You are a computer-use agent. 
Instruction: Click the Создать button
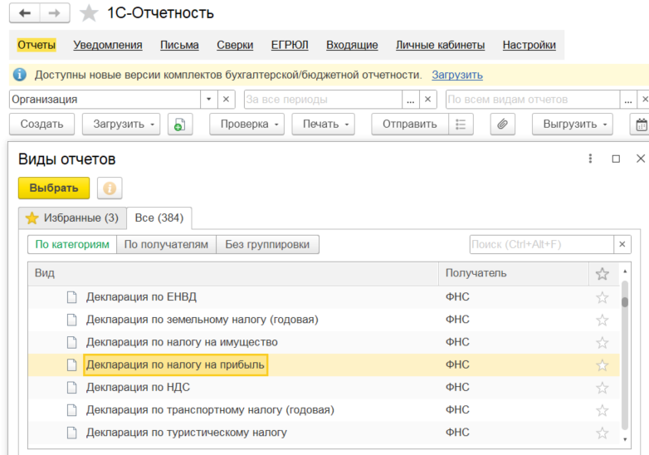click(x=41, y=125)
